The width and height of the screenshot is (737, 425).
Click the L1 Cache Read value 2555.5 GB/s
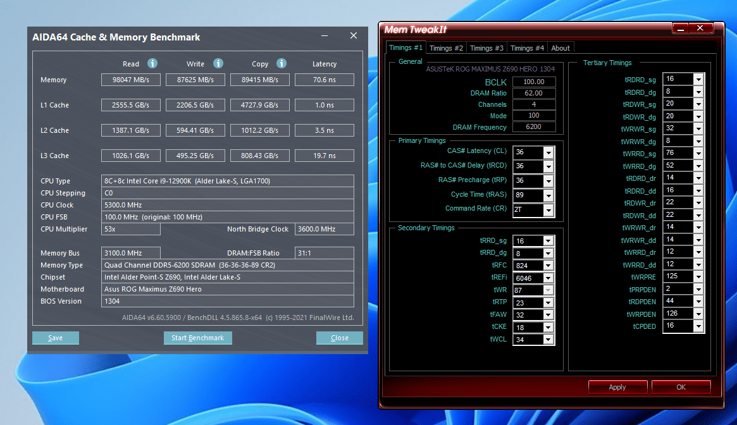(131, 106)
